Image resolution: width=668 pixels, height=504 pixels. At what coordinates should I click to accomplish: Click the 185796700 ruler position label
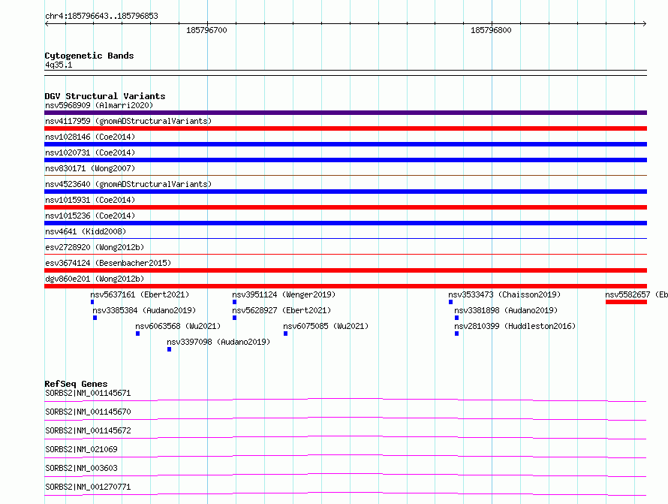click(206, 30)
